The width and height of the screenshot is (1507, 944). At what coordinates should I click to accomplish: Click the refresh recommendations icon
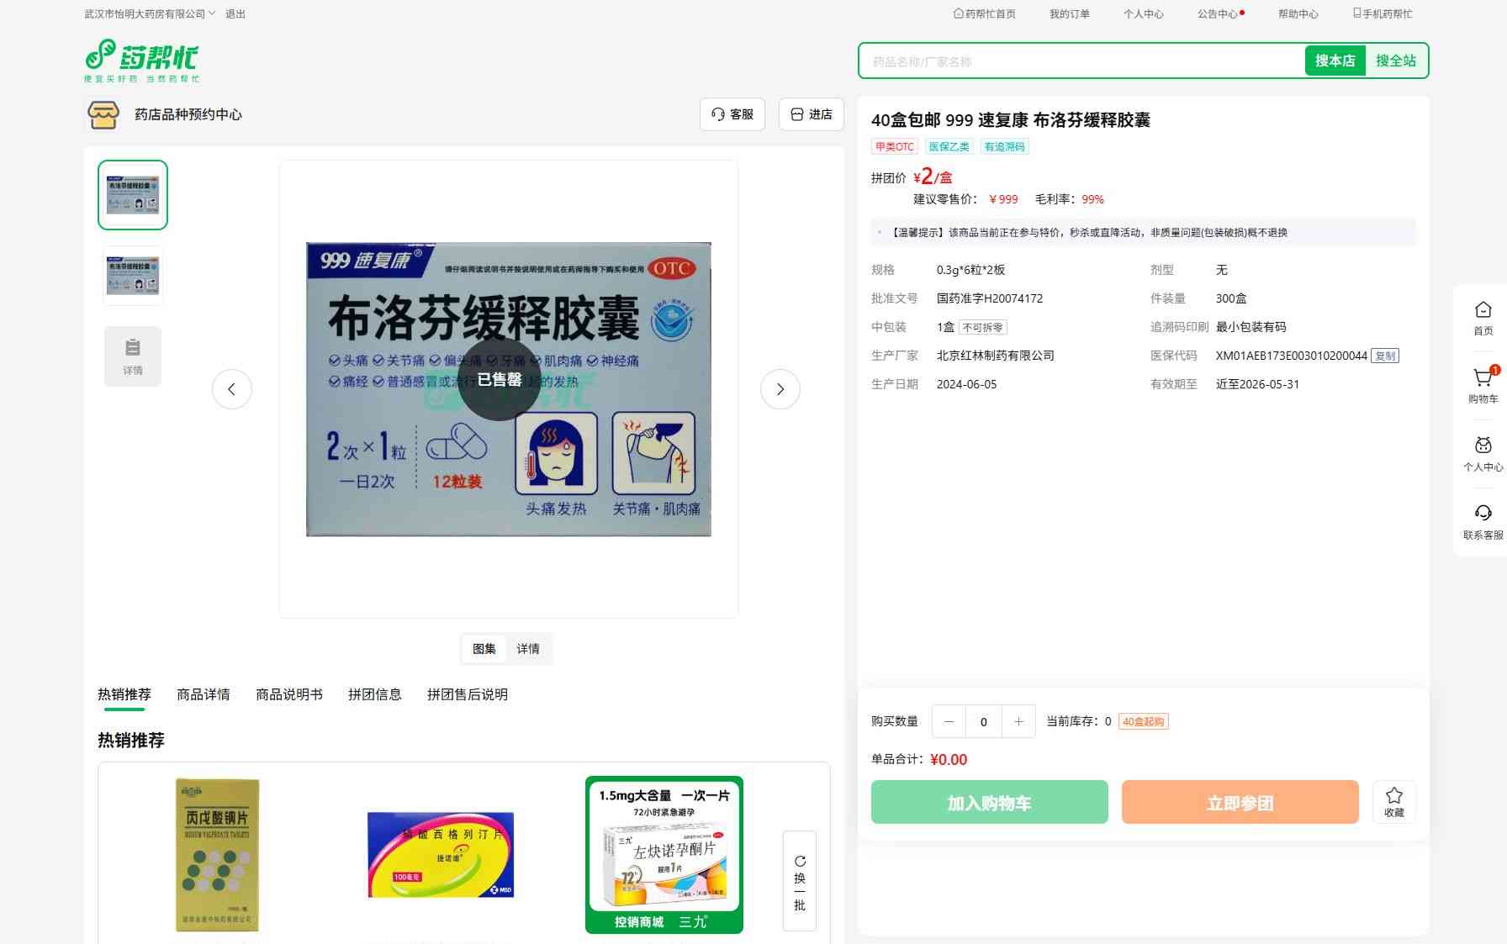(x=800, y=862)
